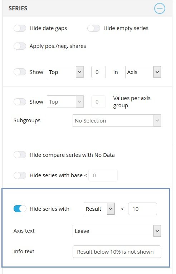The image size is (176, 274).
Task: Enable Show values per axis group toggle
Action: (x=20, y=102)
